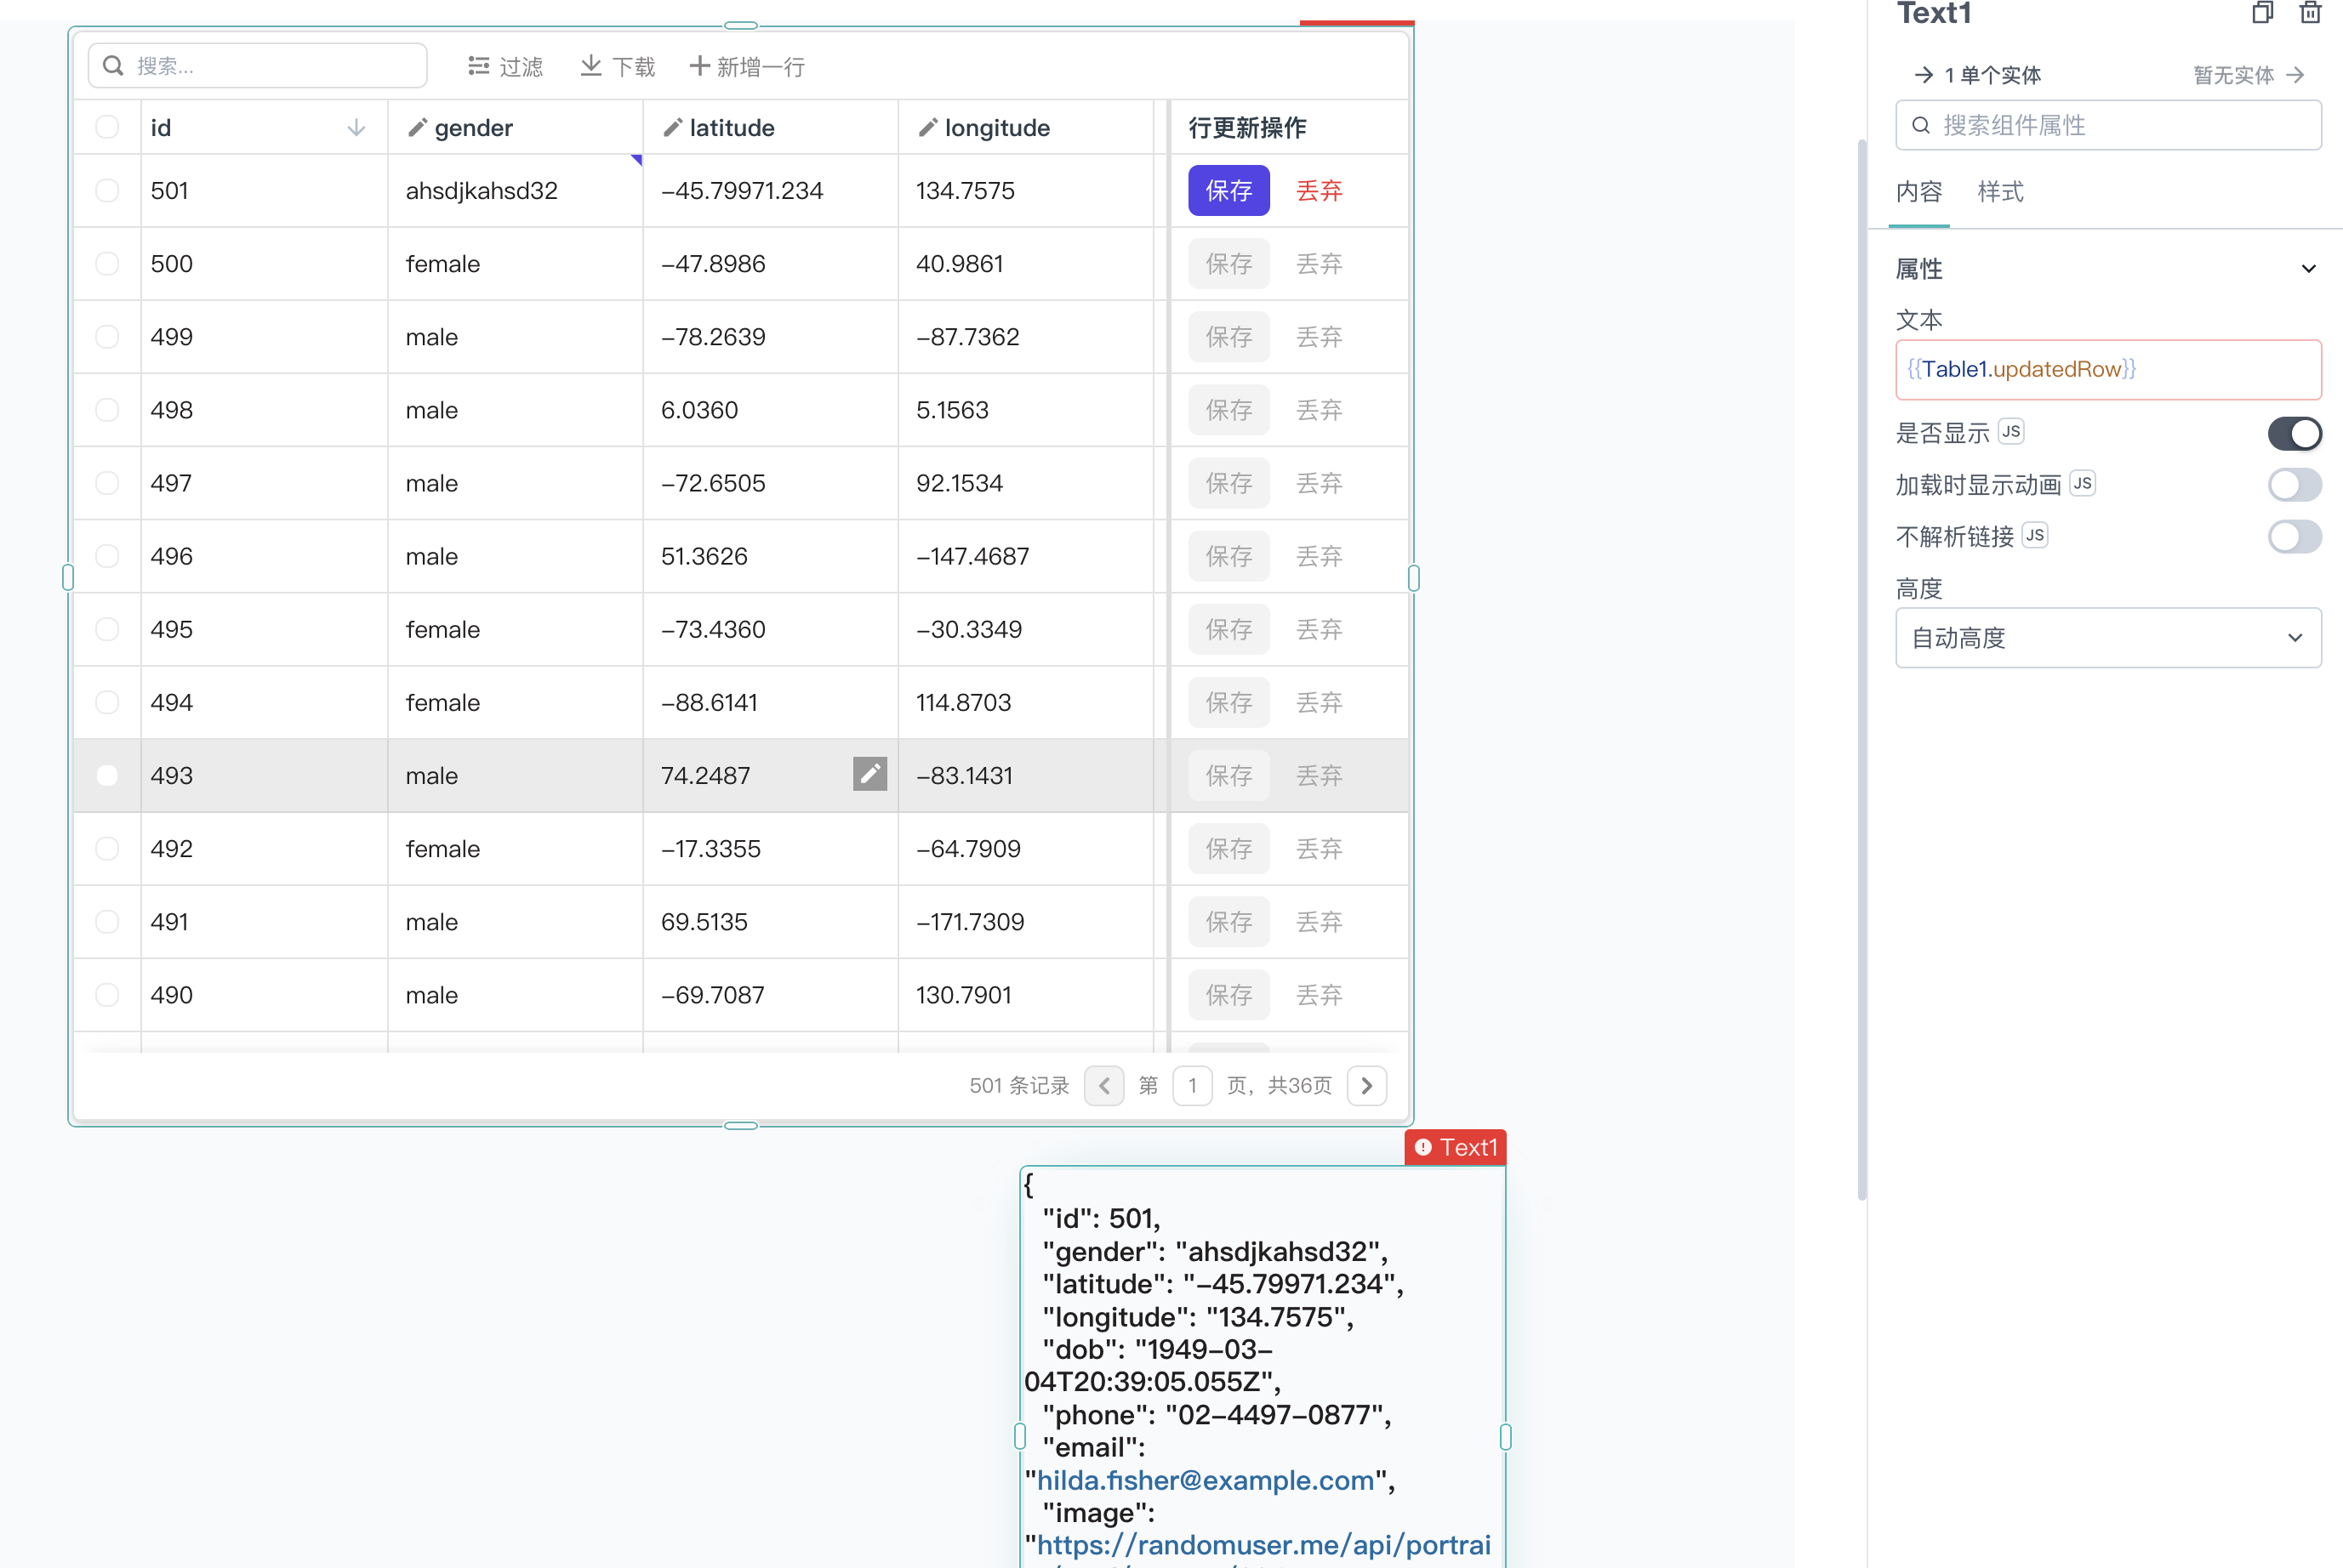Click the 1 单个实体 label
This screenshot has height=1568, width=2343.
coord(1992,75)
